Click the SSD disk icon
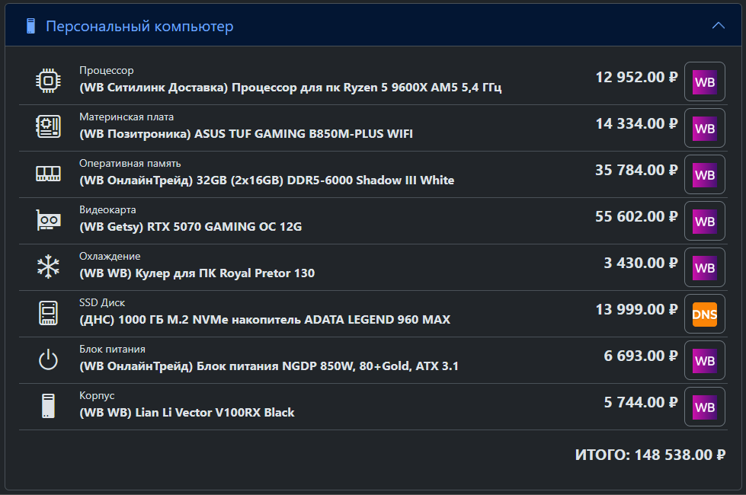Viewport: 746px width, 495px height. click(48, 313)
